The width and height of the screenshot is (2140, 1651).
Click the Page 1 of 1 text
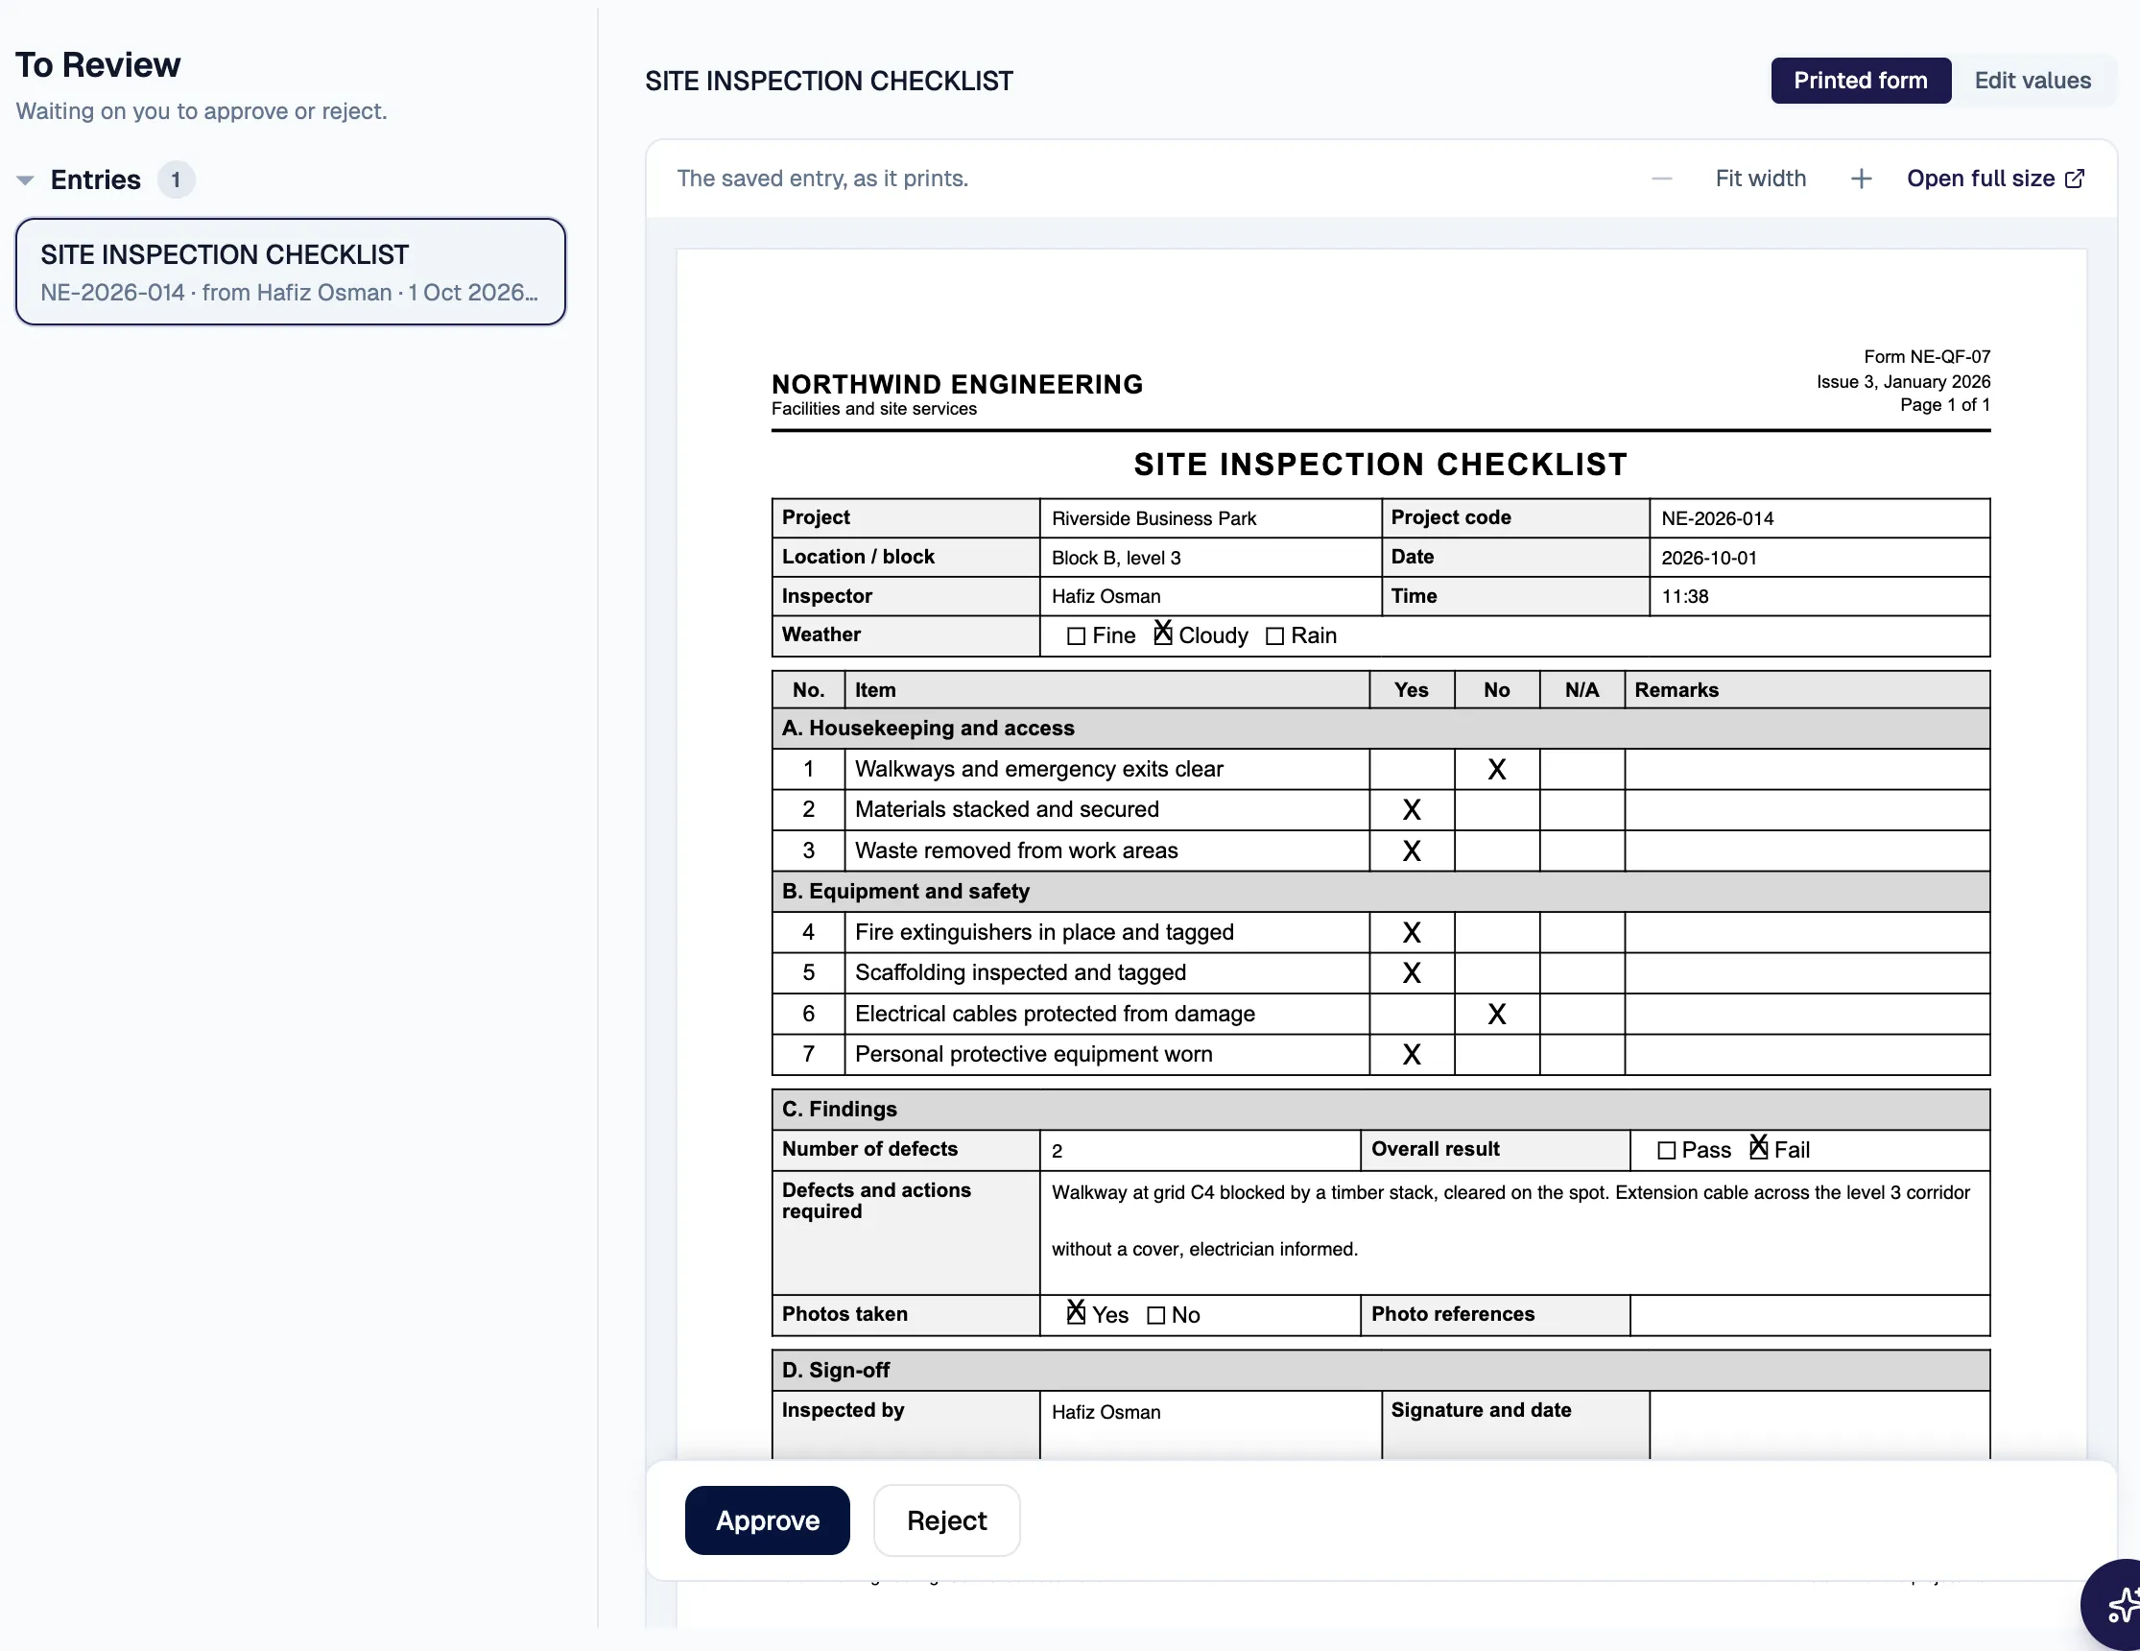(1944, 405)
